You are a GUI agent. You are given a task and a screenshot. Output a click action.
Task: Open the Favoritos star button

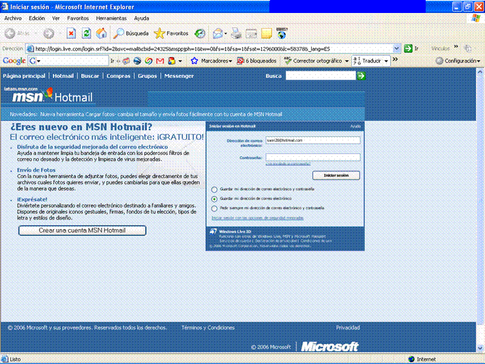tap(171, 33)
